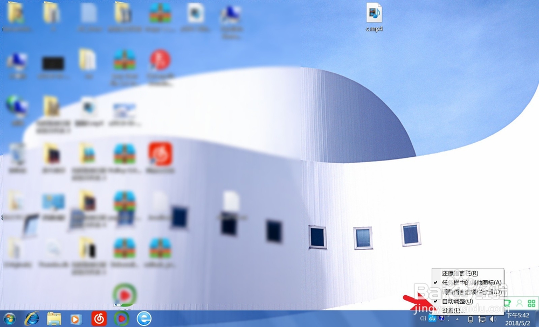The width and height of the screenshot is (539, 327).
Task: Open the green video player on taskbar
Action: (x=121, y=319)
